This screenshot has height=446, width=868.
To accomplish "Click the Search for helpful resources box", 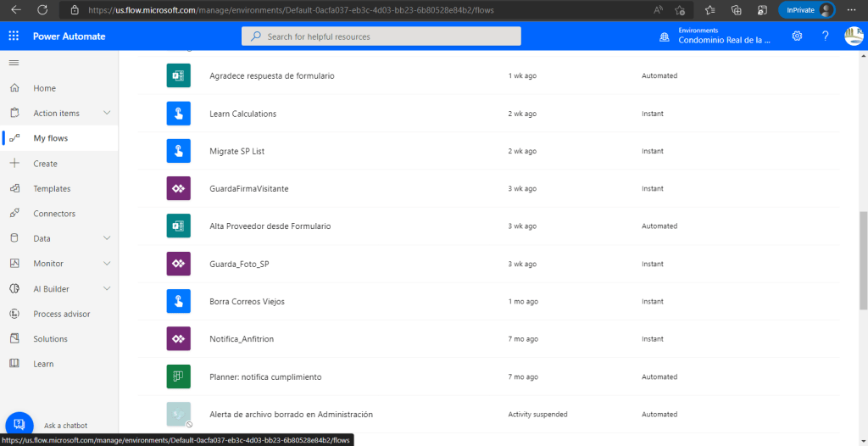I will click(381, 36).
